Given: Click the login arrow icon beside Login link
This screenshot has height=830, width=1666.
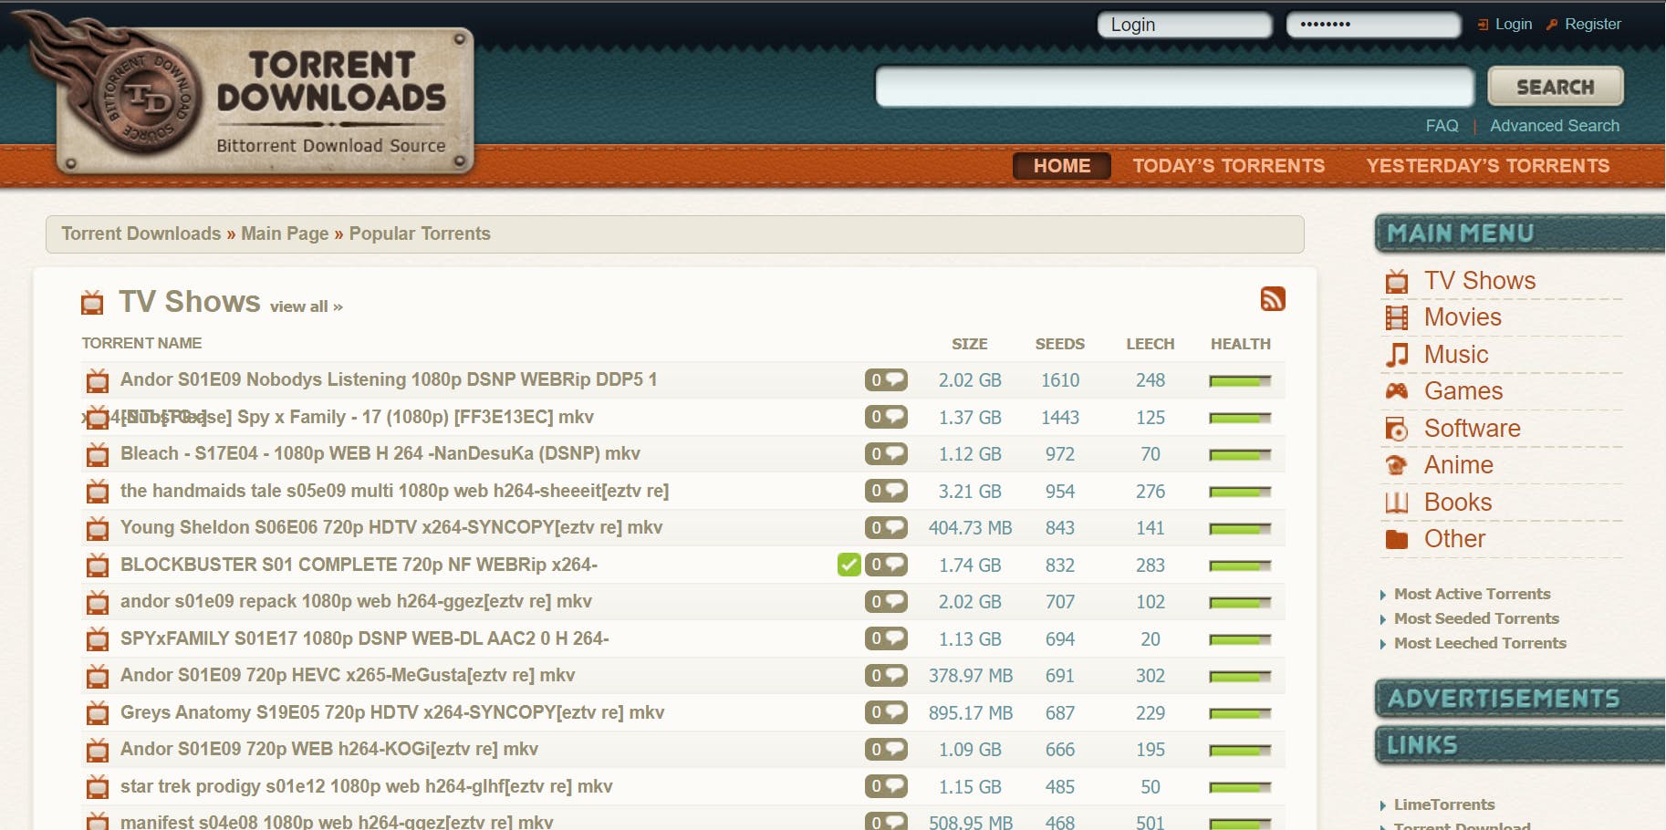Looking at the screenshot, I should click(1483, 25).
